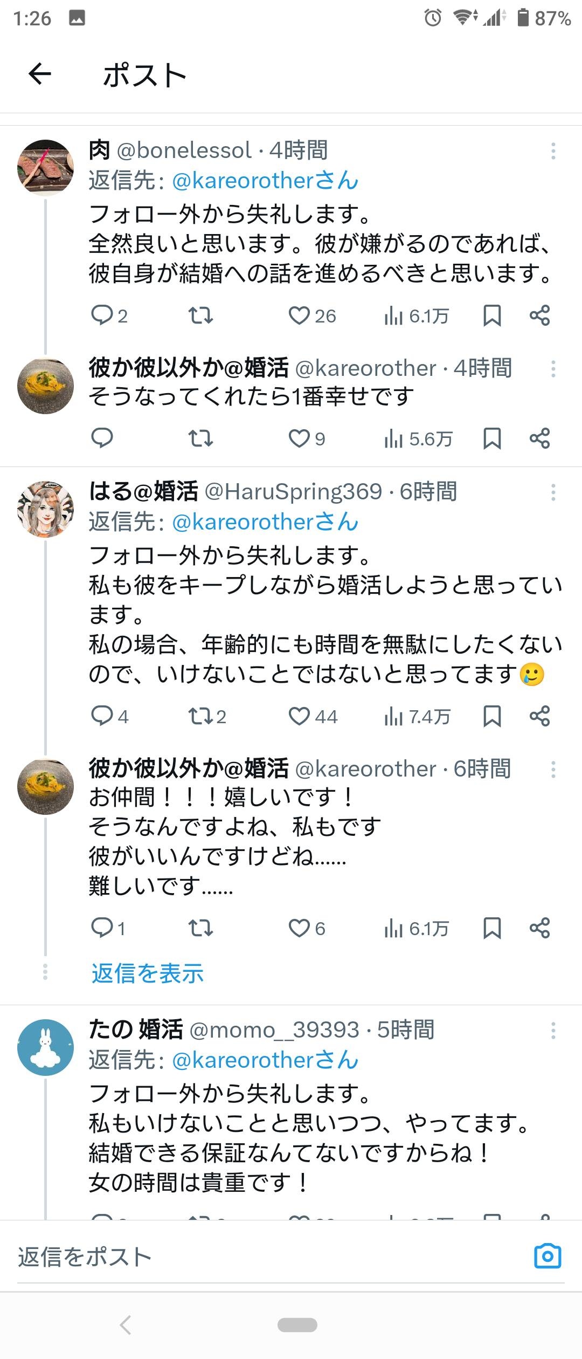Bookmark the @HaruSpring369 reply
Viewport: 582px width, 1359px height.
491,716
